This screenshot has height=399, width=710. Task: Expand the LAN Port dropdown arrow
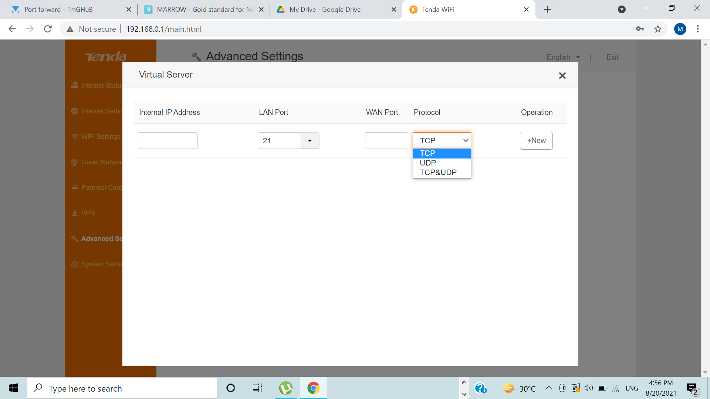click(310, 141)
